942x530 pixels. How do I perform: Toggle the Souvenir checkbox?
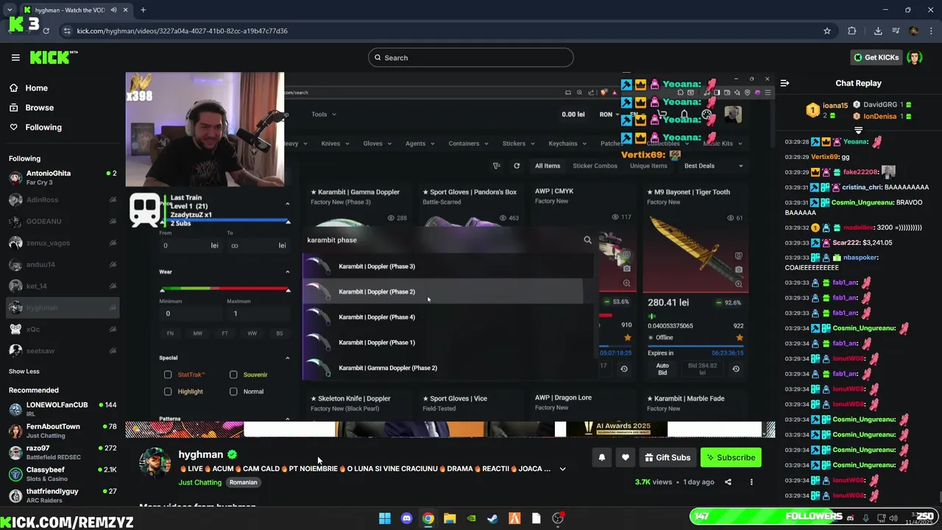[233, 375]
